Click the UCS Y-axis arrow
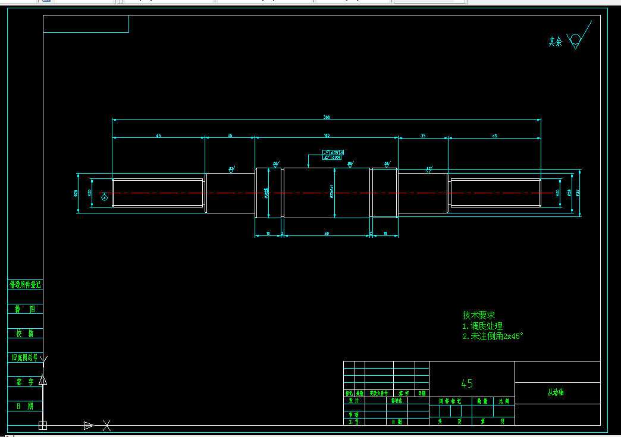Viewport: 621px width, 437px height. 43,381
